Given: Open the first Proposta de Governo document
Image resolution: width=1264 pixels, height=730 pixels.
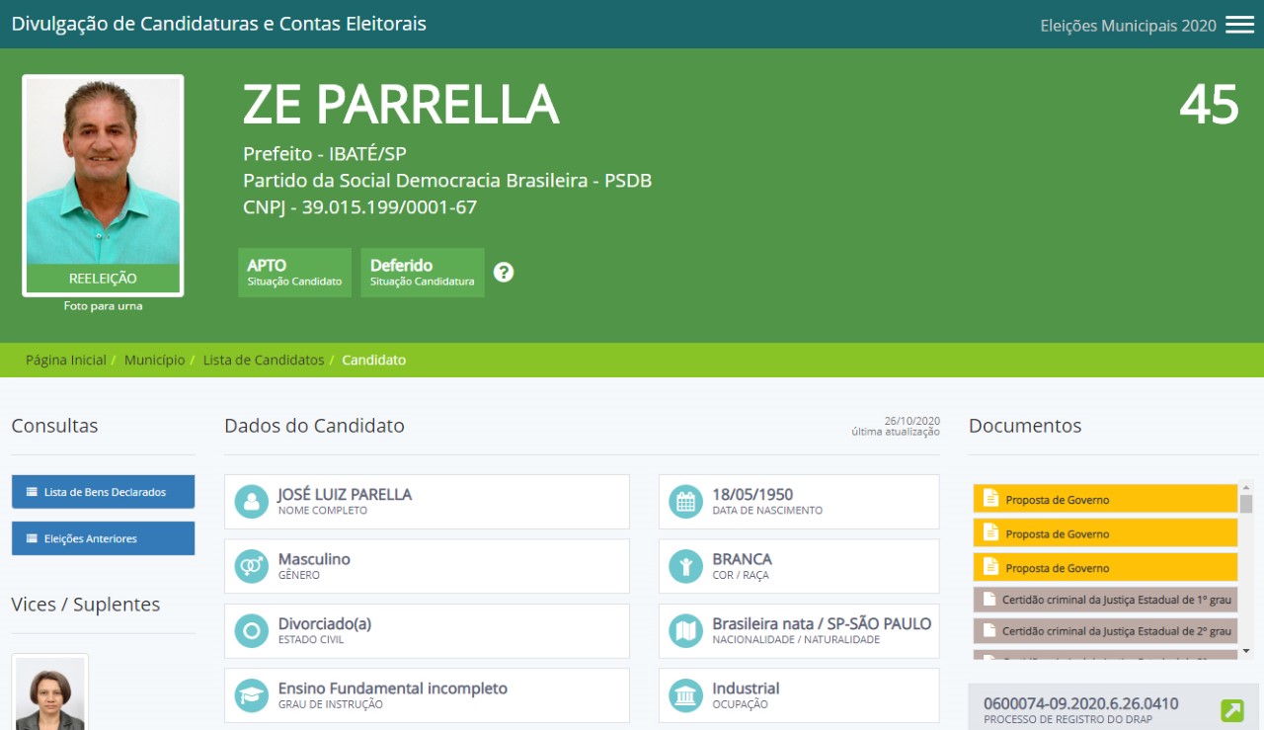Looking at the screenshot, I should 1105,499.
